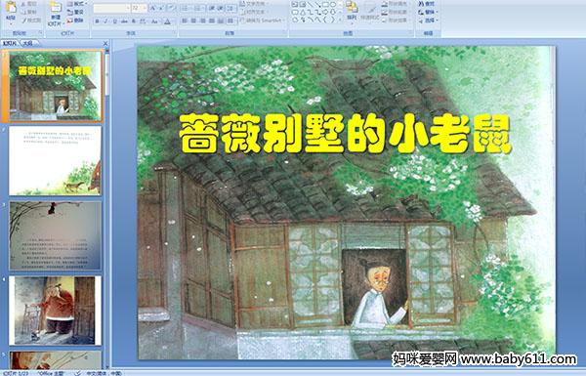Select the second slide thumbnail

point(55,161)
